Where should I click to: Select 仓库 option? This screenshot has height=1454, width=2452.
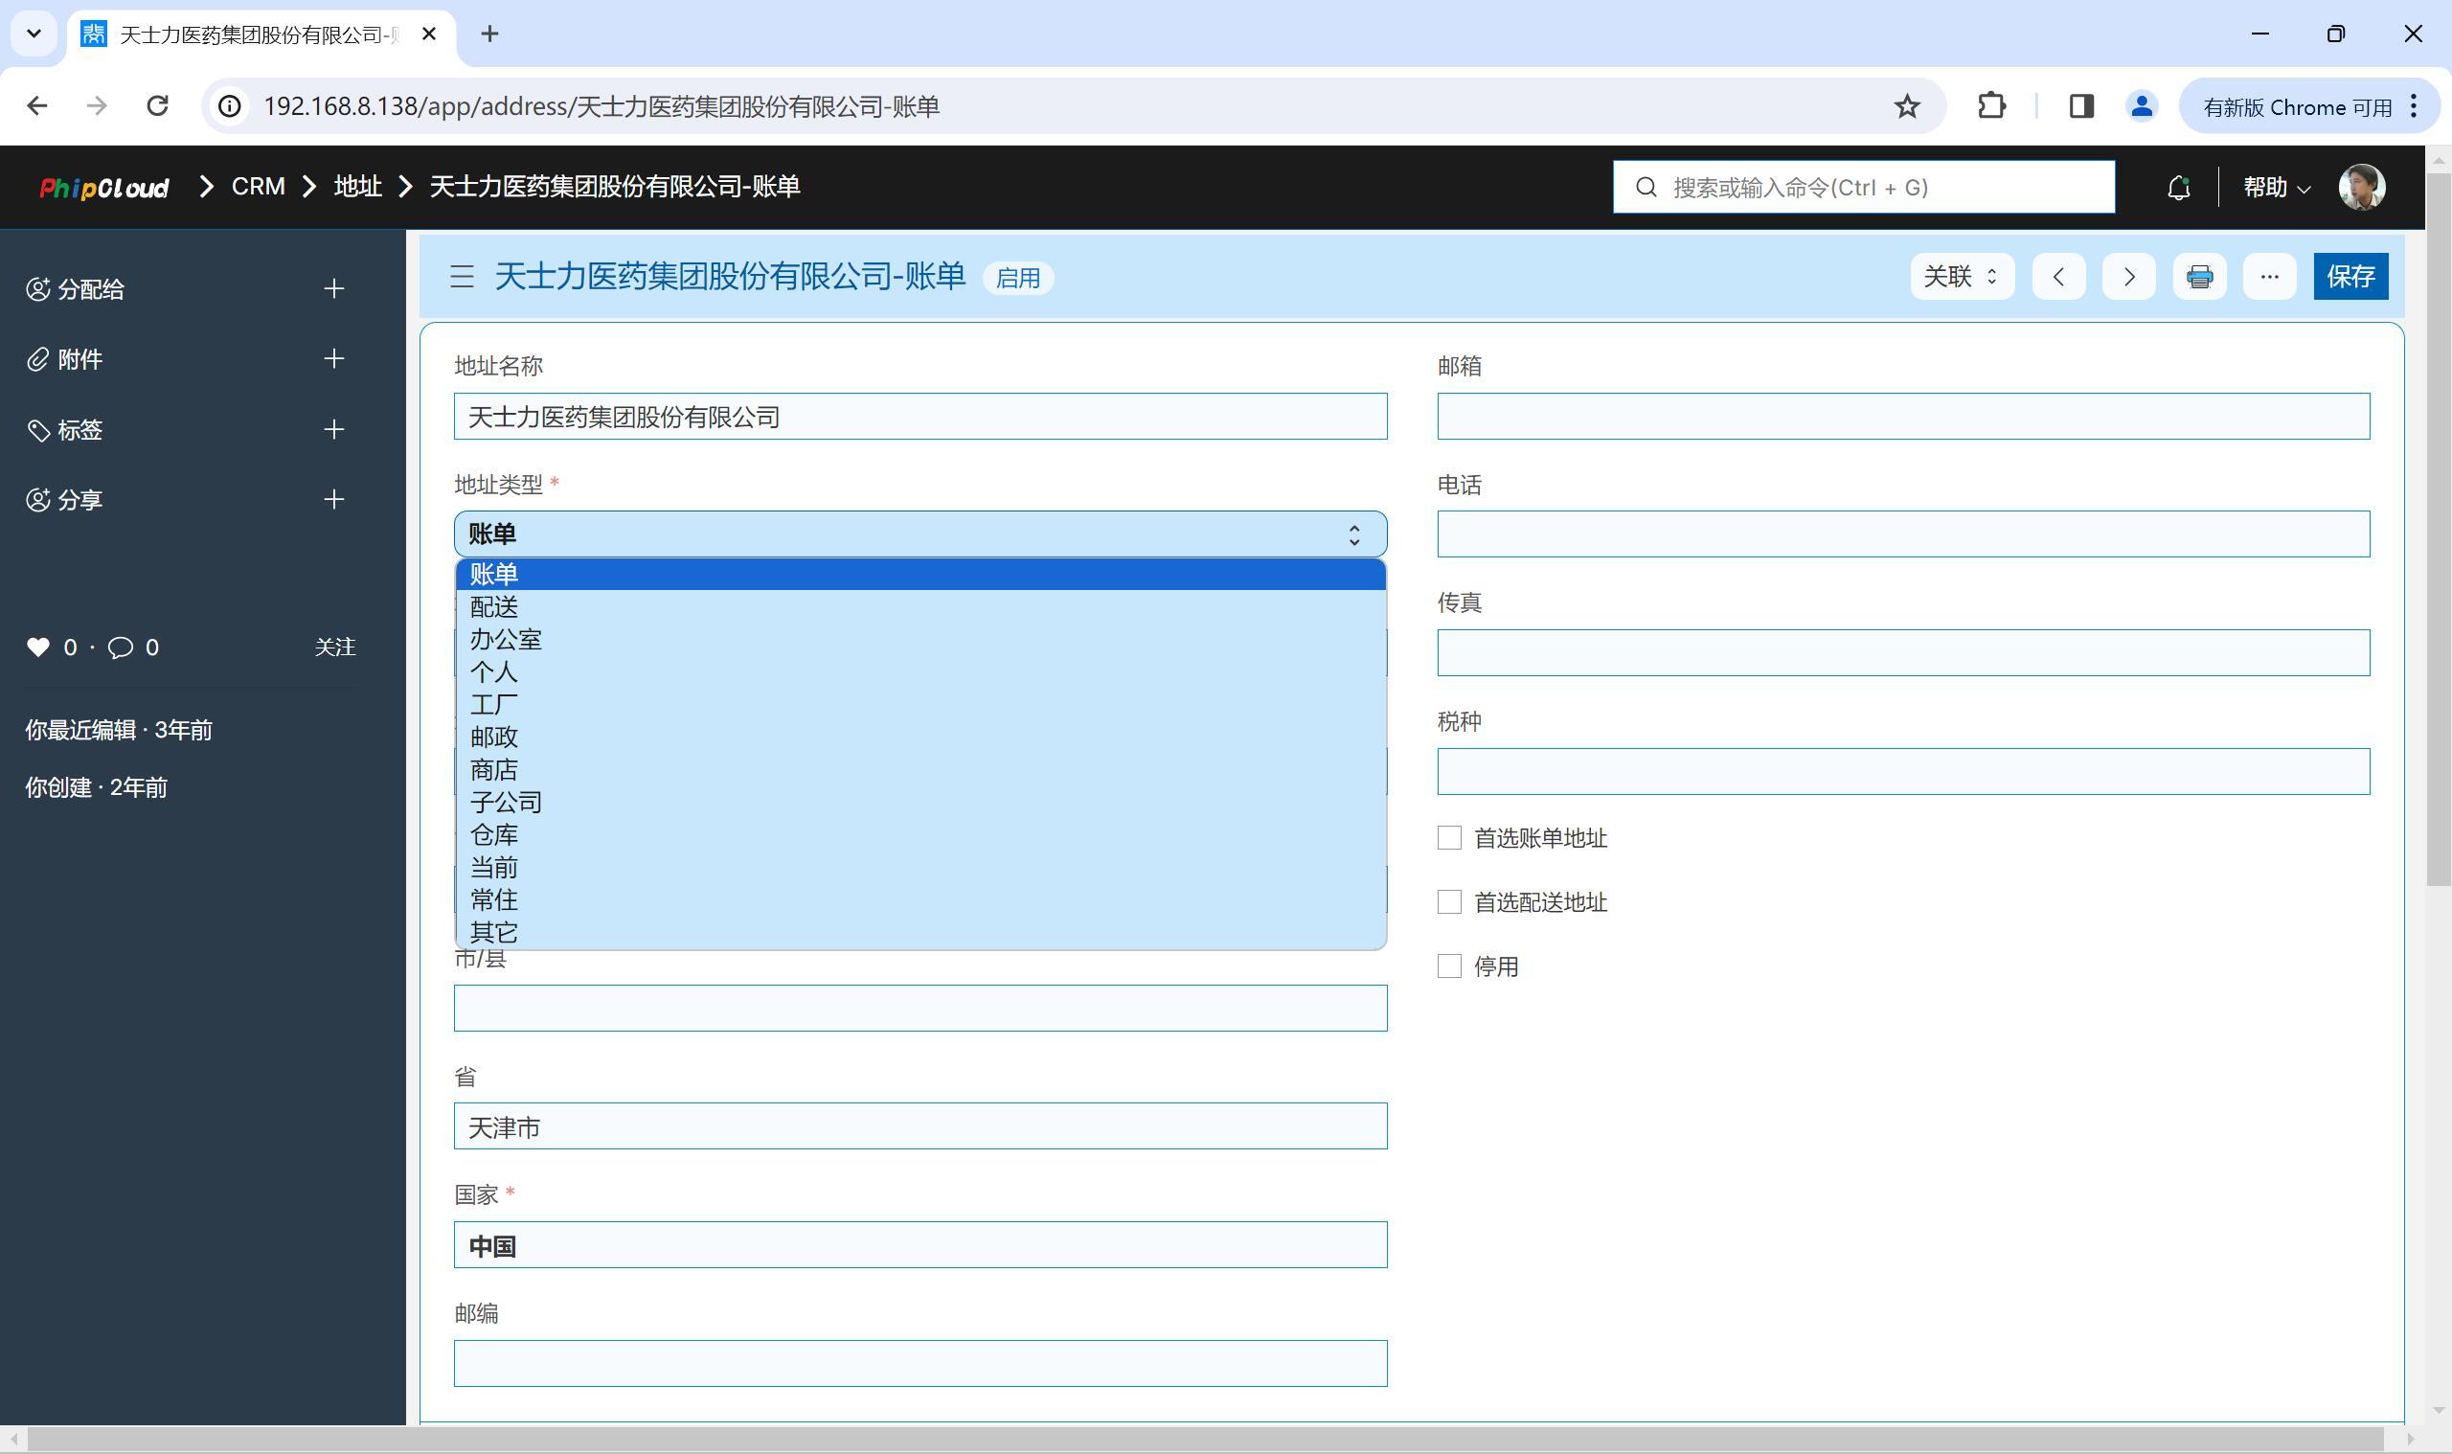919,835
